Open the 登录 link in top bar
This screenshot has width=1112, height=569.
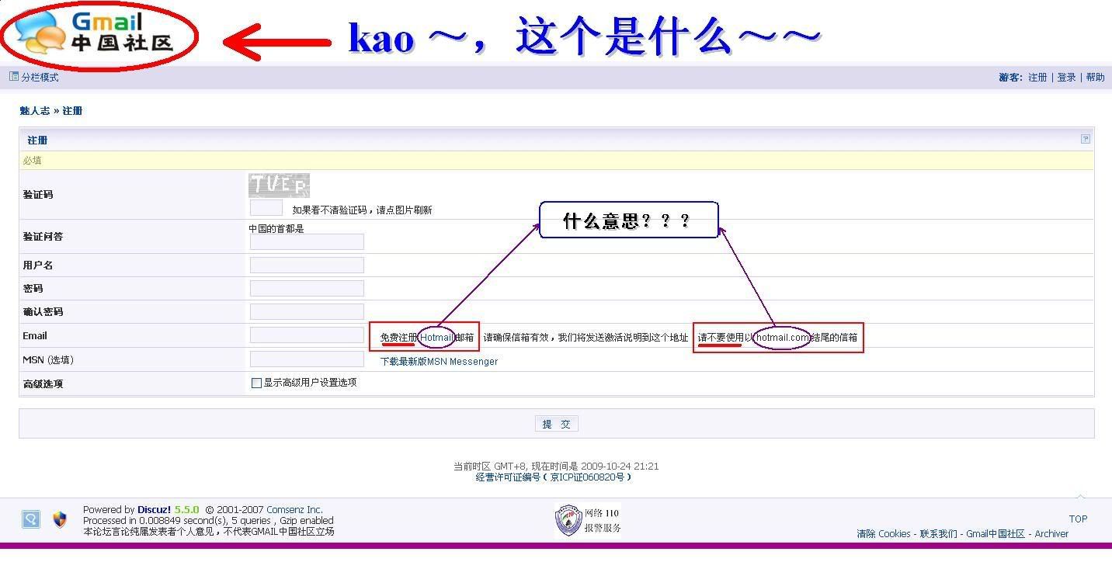coord(1066,78)
